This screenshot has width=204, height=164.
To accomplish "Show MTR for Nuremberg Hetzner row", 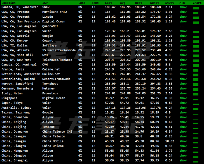I will tap(183, 88).
